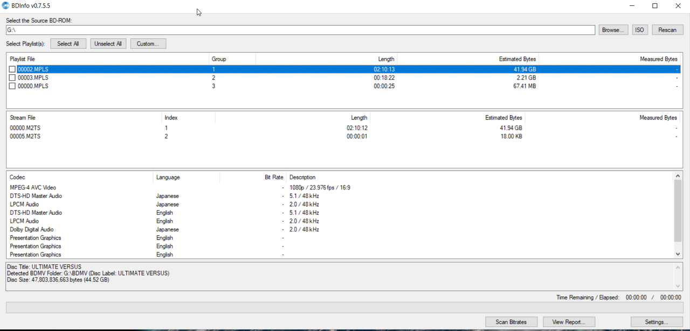Screen dimensions: 690x331
Task: Click scroll-up arrow of disc info box
Action: click(678, 267)
